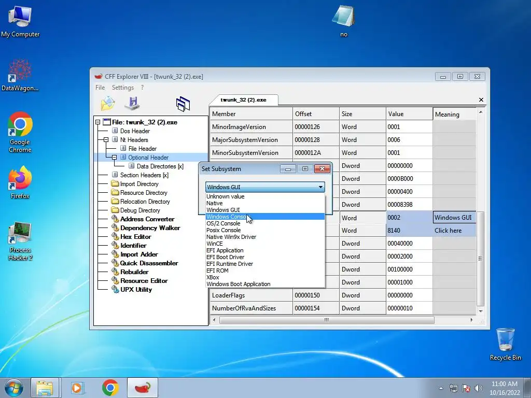Open Process Hacker 2 desktop shortcut
531x398 pixels.
pos(20,241)
